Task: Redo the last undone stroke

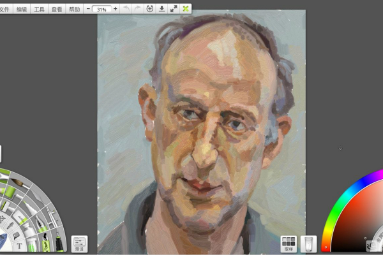Action: click(138, 9)
